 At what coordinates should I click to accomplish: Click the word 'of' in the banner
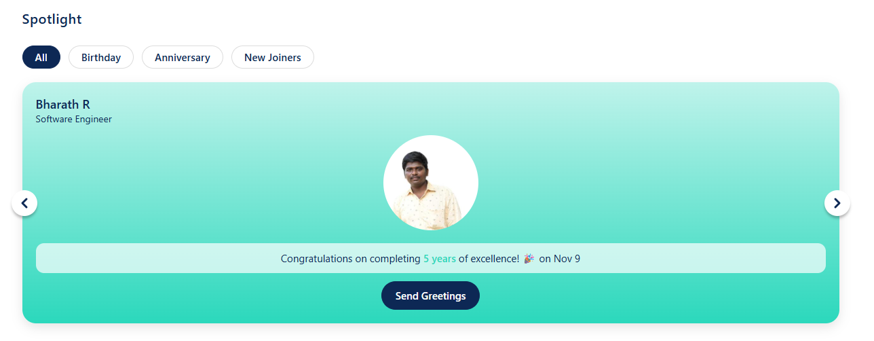pos(463,259)
